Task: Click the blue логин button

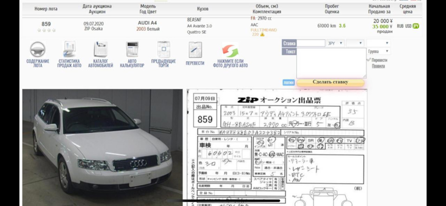Action: pyautogui.click(x=289, y=83)
